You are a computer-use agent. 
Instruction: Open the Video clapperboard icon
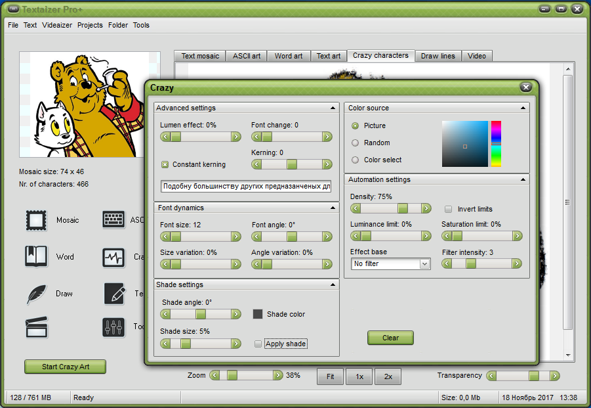(x=37, y=327)
